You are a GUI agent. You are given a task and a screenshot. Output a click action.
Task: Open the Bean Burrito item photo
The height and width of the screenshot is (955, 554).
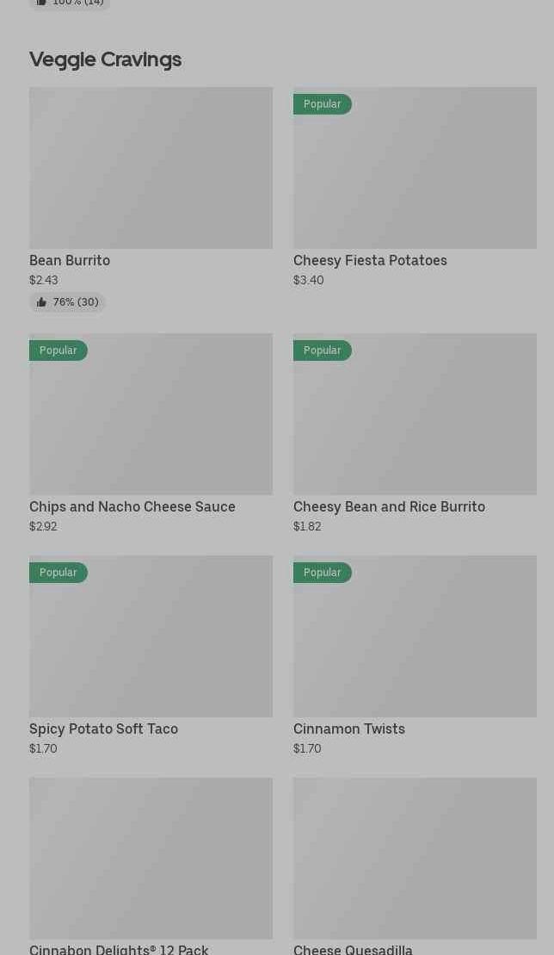point(151,168)
